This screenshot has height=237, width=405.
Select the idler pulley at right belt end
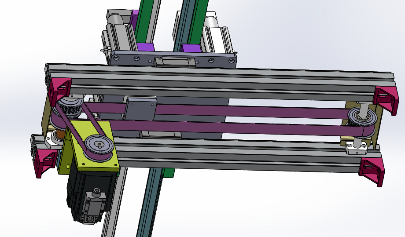[363, 121]
